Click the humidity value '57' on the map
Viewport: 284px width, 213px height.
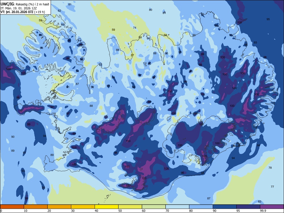(x=132, y=55)
